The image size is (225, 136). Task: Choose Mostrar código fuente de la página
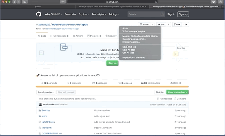pos(140,36)
